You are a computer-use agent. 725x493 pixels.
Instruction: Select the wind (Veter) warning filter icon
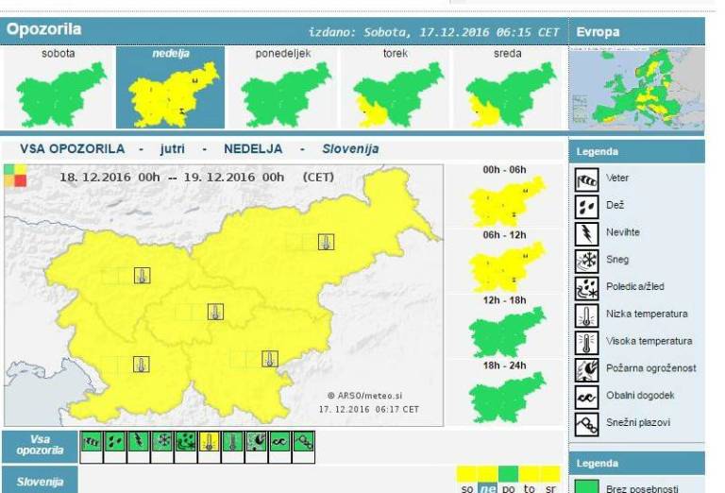(92, 441)
